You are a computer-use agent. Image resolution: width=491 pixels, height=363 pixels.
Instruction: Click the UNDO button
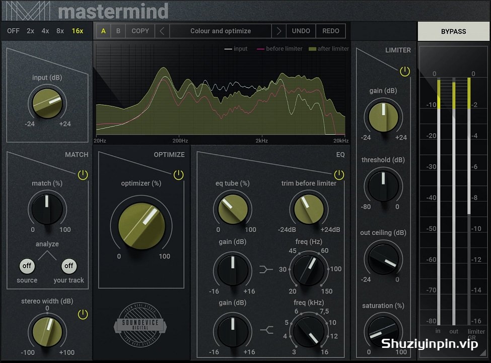click(301, 31)
